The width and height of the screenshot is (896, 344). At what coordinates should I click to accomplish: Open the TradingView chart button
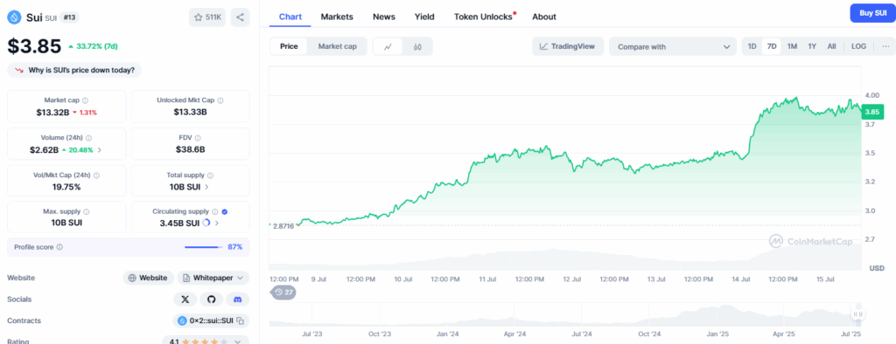point(567,46)
